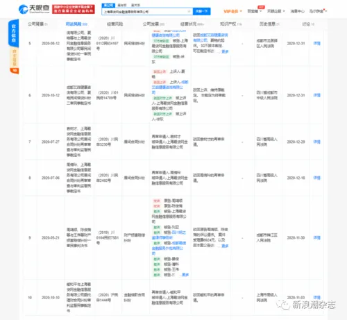Switch to the 公司发展 tab

pos(153,24)
